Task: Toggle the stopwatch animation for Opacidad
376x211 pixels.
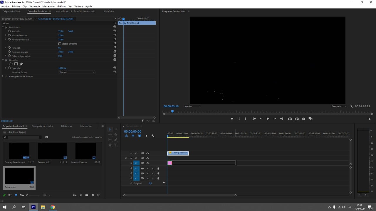Action: 10,68
